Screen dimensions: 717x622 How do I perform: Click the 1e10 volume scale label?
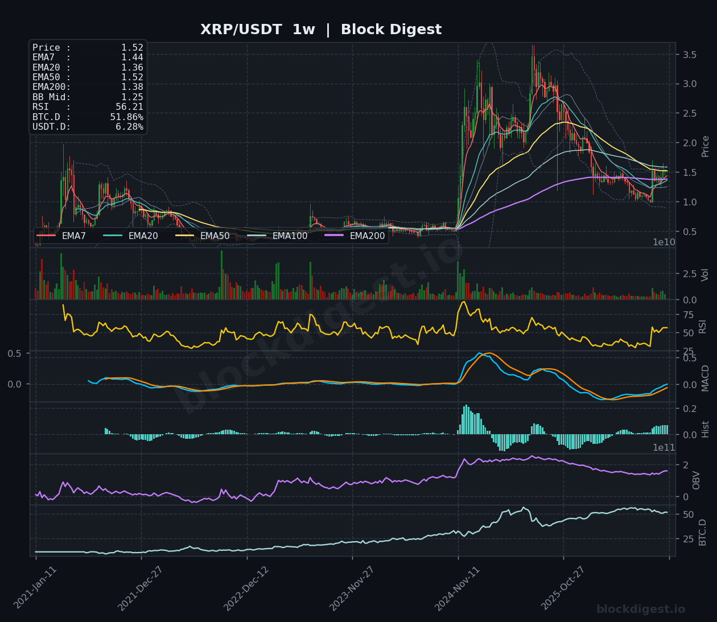tap(664, 242)
